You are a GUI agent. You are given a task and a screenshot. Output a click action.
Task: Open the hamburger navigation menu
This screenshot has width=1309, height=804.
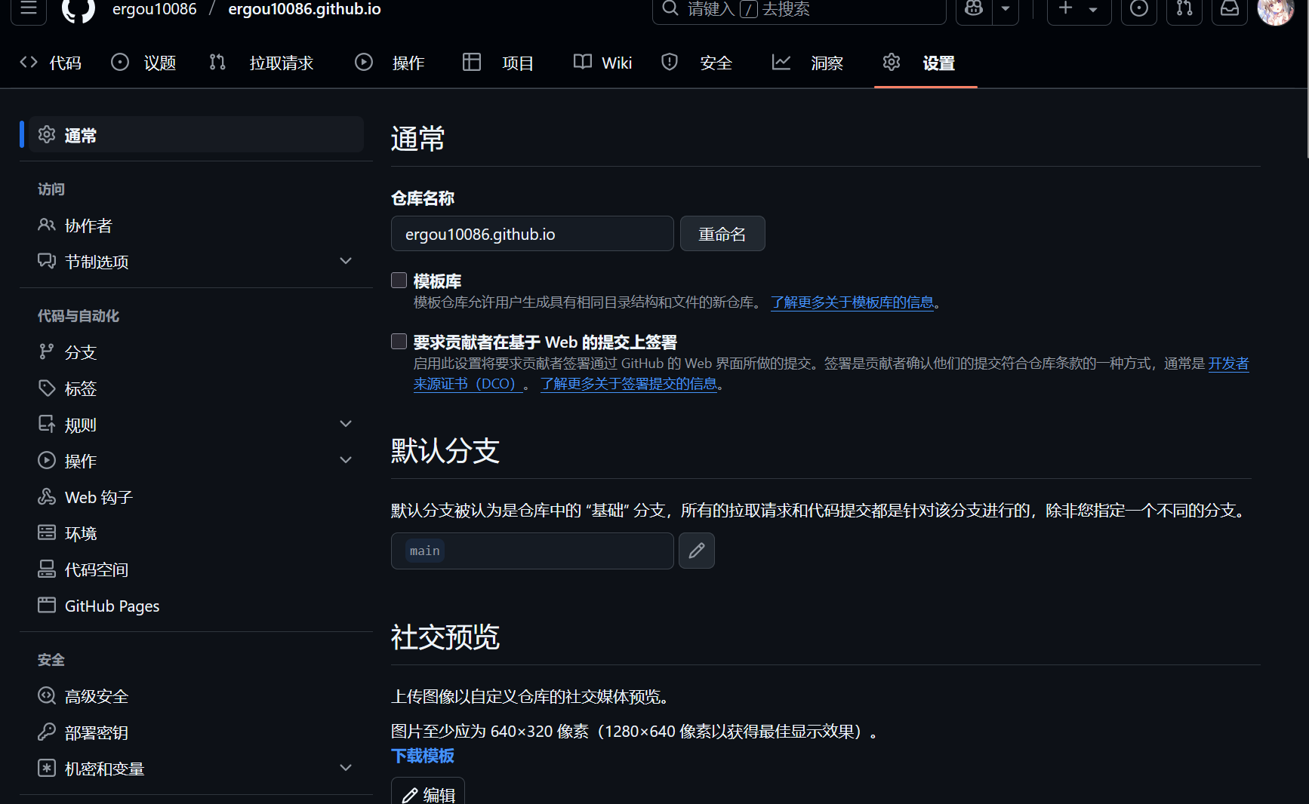pos(29,9)
